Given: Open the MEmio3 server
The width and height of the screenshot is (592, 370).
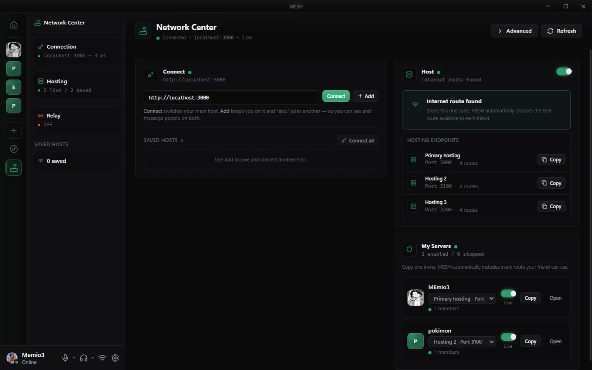Looking at the screenshot, I should point(555,298).
